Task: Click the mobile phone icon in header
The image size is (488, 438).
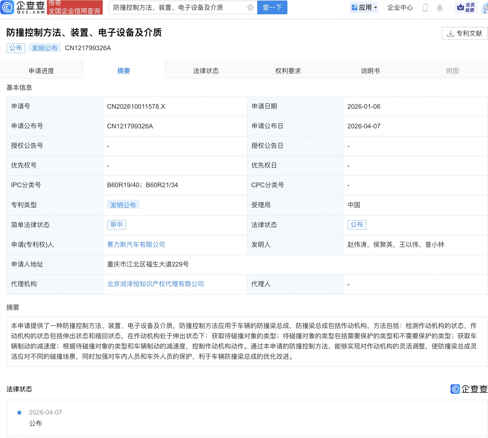Action: 425,8
